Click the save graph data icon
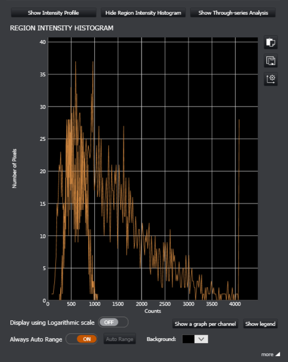This screenshot has width=288, height=362. point(271,61)
